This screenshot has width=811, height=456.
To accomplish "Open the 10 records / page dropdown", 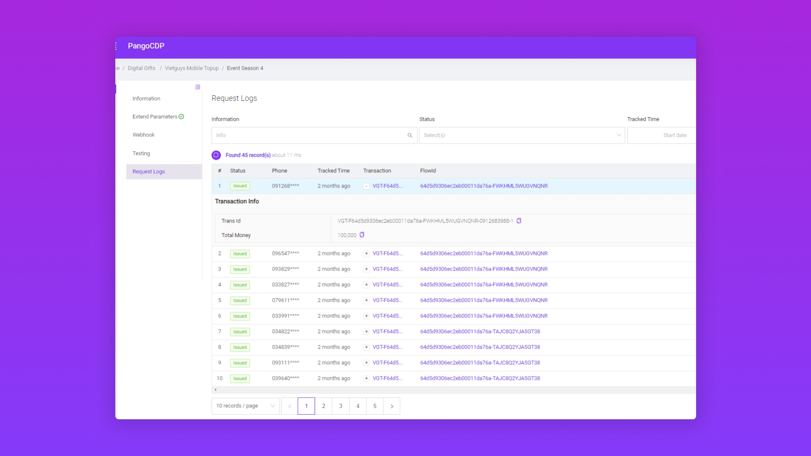I will [245, 406].
